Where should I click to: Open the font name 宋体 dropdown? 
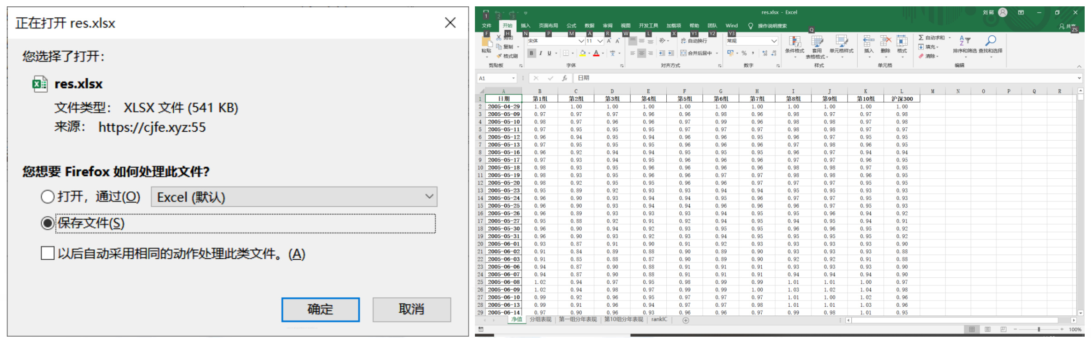pos(581,41)
